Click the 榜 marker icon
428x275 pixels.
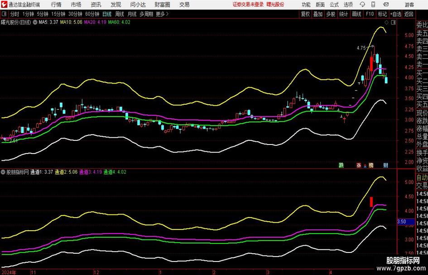pyautogui.click(x=371, y=165)
